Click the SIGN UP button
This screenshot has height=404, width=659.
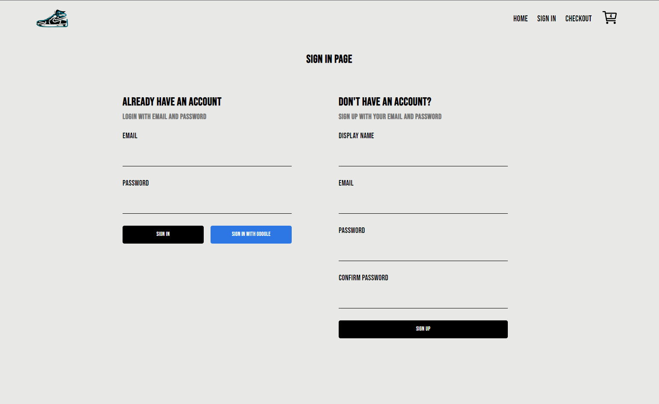point(423,329)
